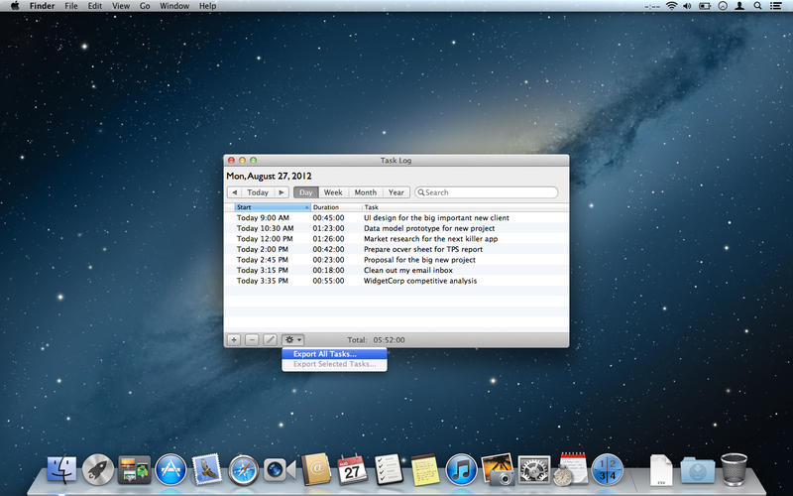Click into the Search field
The height and width of the screenshot is (496, 793).
[x=488, y=192]
